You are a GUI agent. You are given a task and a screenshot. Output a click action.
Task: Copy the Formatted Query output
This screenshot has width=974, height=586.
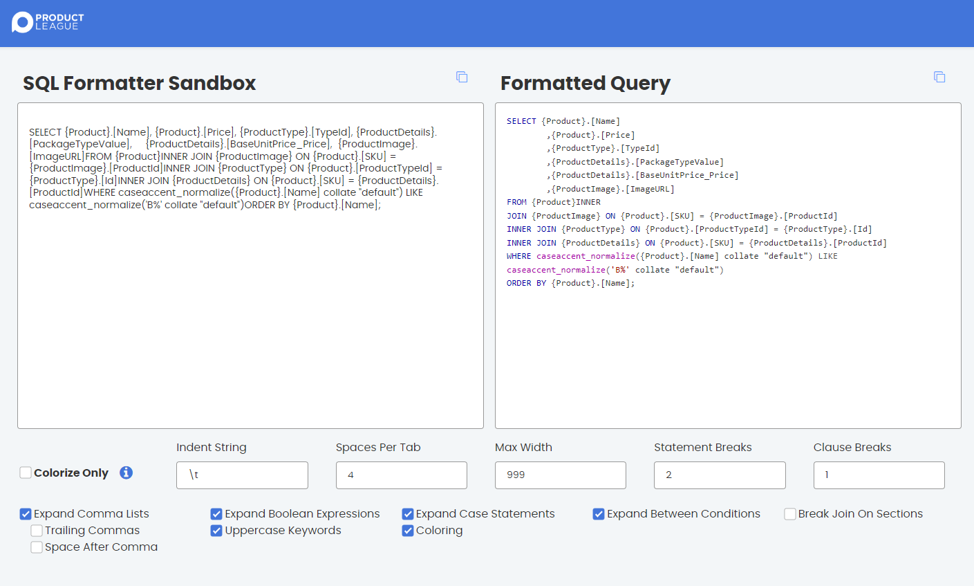pyautogui.click(x=939, y=77)
